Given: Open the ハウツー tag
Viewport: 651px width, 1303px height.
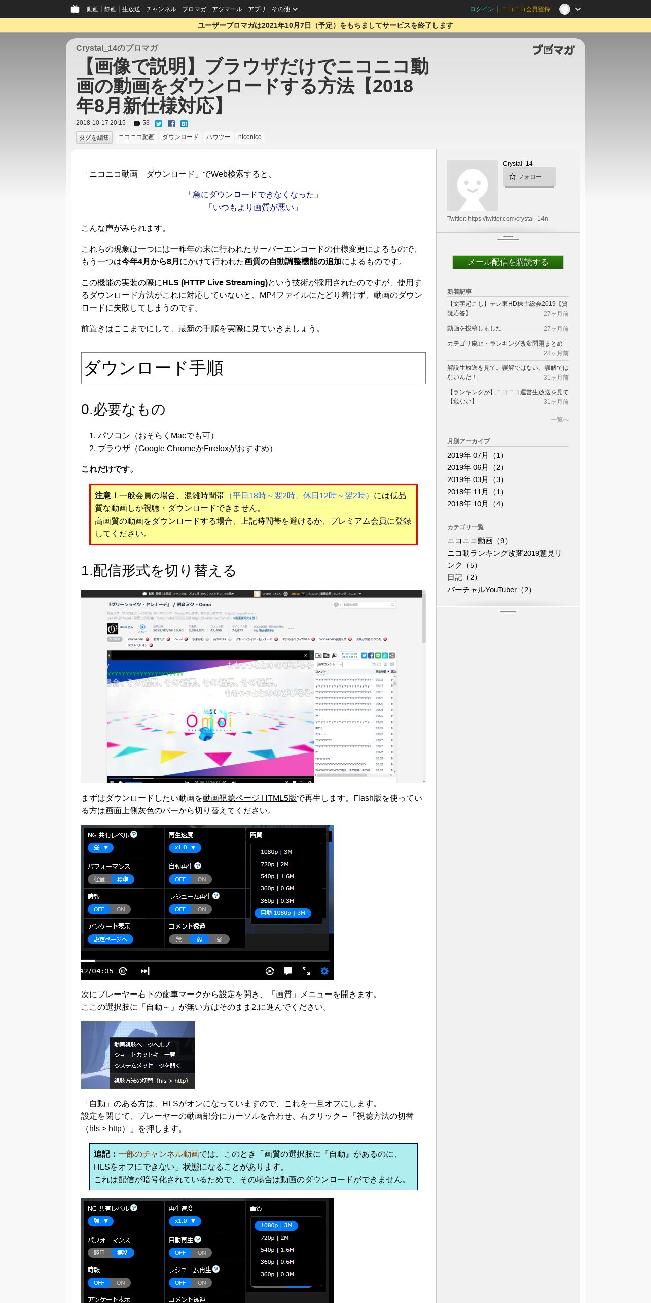Looking at the screenshot, I should coord(218,137).
